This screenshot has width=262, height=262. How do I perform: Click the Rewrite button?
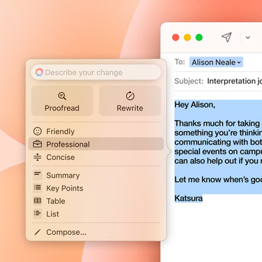pyautogui.click(x=130, y=101)
